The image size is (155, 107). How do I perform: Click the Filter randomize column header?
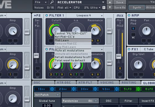pos(128,101)
